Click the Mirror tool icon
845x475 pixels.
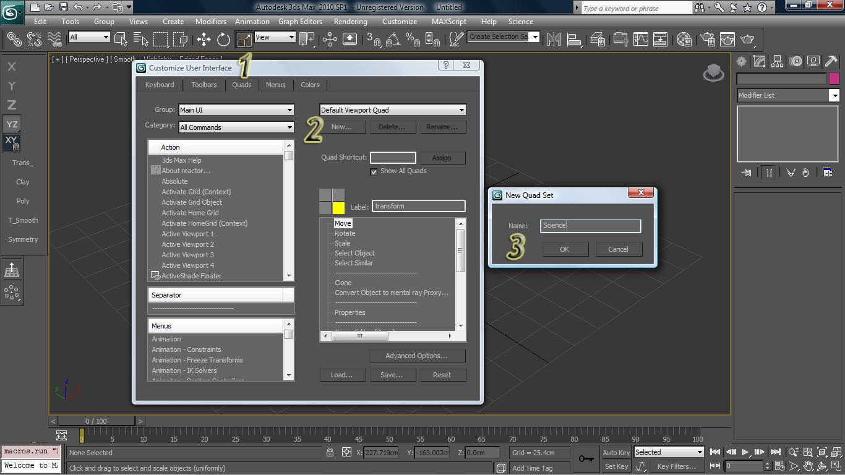[554, 40]
